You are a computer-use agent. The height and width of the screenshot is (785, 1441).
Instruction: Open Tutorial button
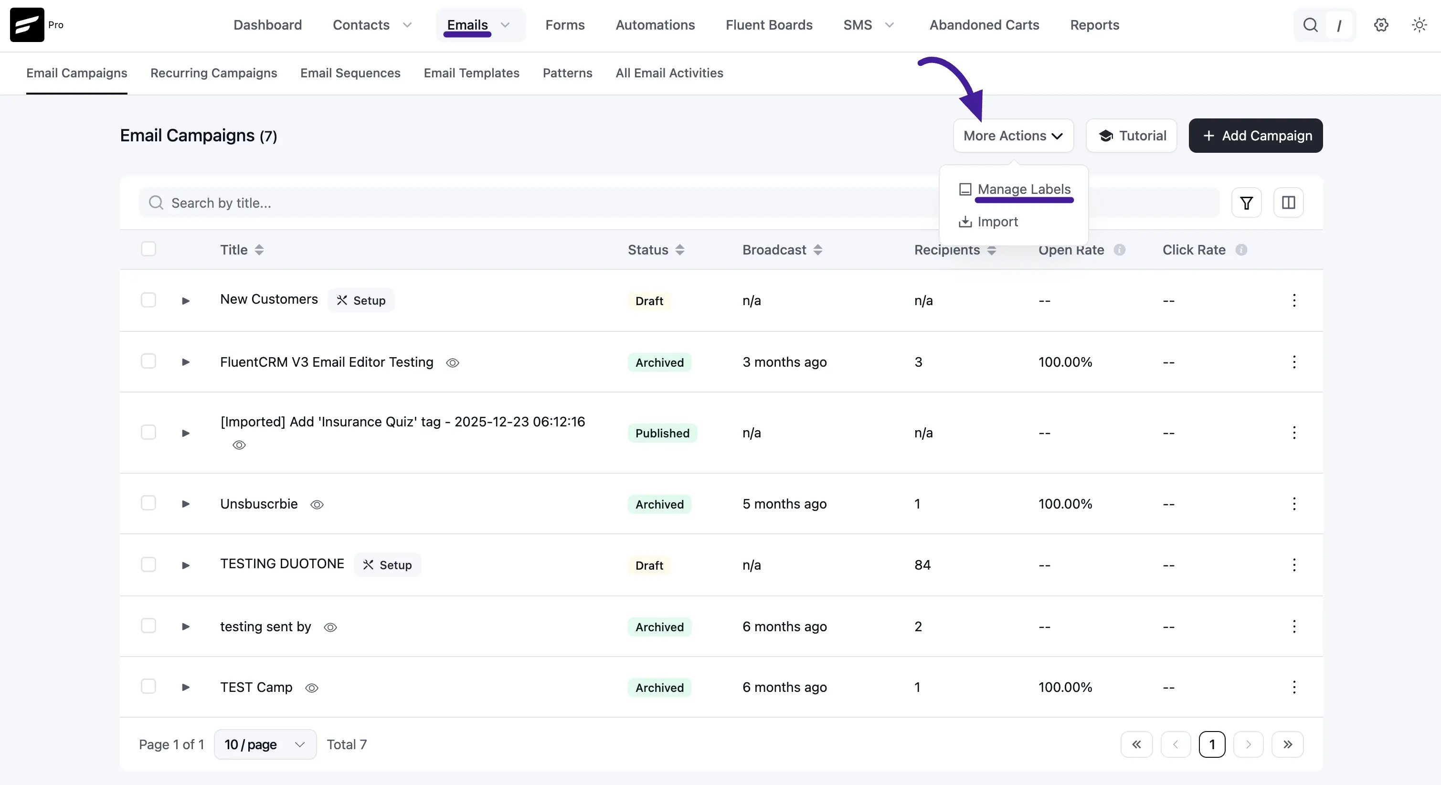tap(1131, 136)
